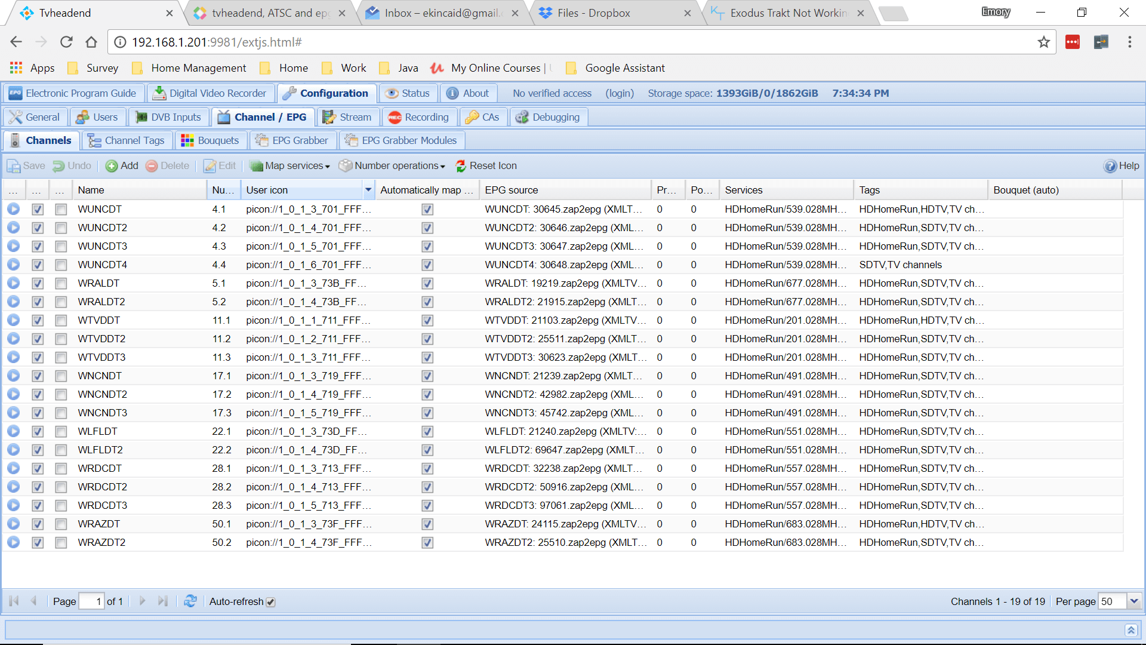Expand the Number operations menu

click(392, 166)
